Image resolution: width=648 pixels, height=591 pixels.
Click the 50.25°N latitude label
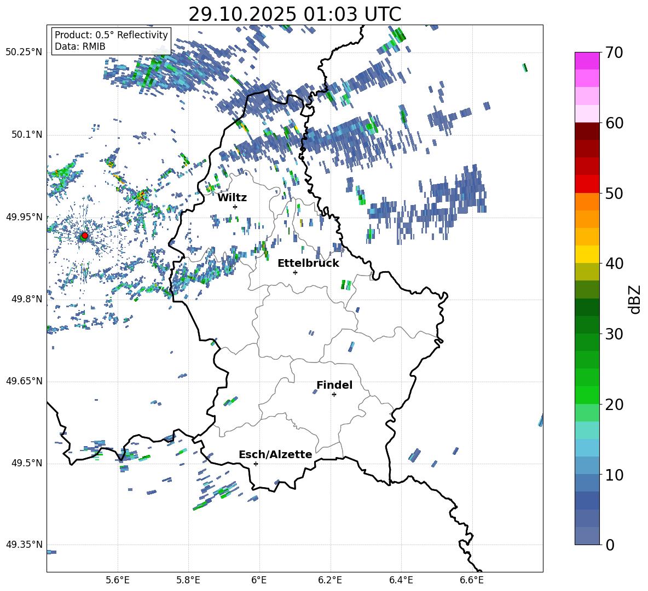click(x=24, y=52)
